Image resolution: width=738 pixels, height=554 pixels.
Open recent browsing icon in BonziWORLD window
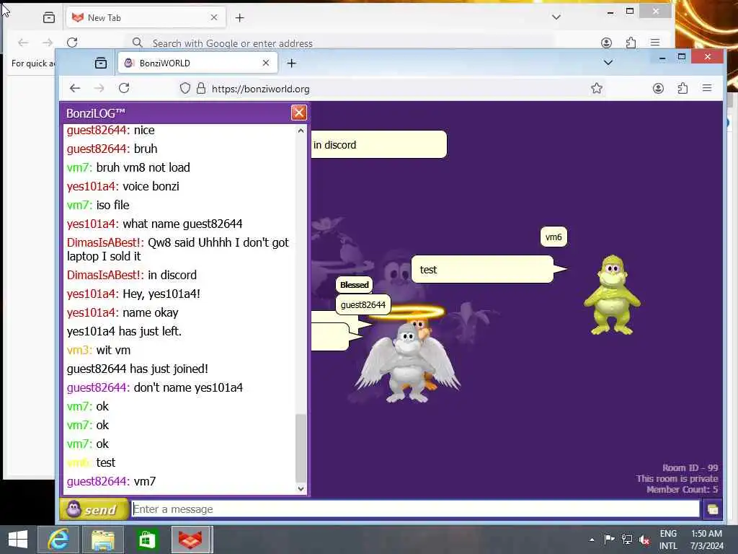[101, 63]
